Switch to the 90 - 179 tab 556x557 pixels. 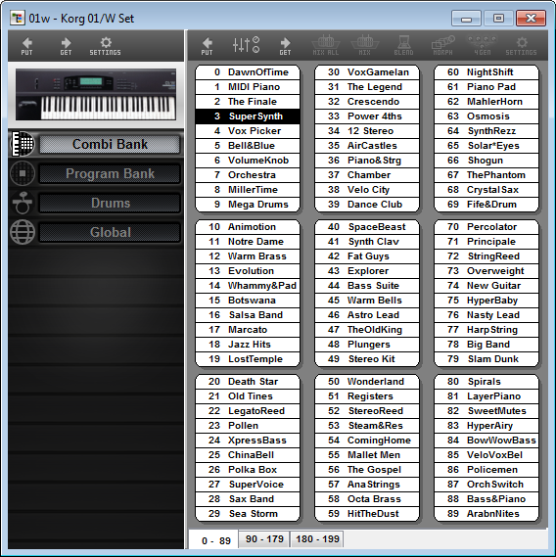coord(264,539)
